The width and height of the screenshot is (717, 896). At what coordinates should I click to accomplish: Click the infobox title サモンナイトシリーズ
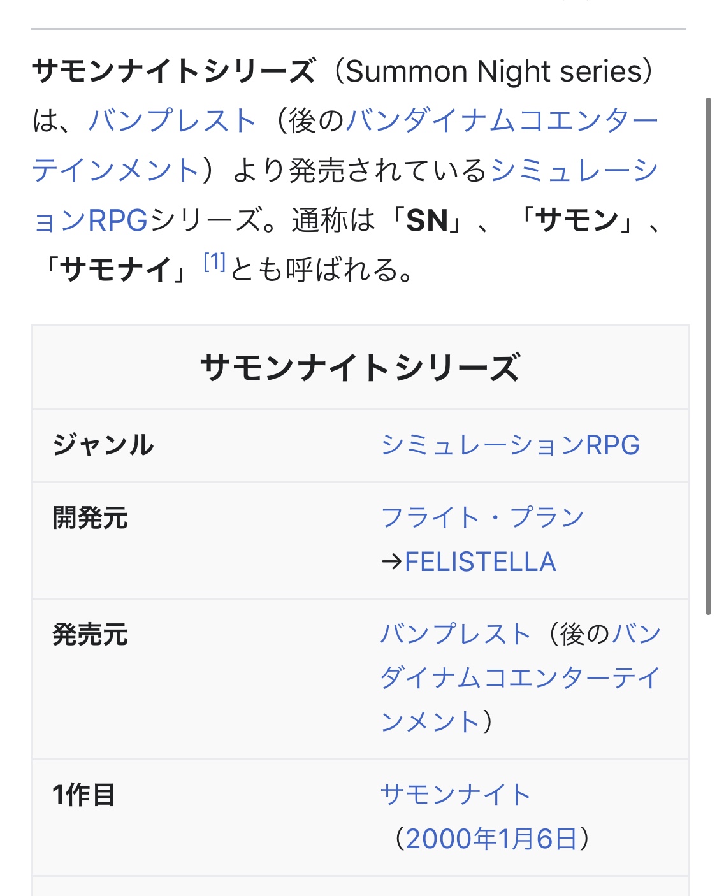[360, 368]
